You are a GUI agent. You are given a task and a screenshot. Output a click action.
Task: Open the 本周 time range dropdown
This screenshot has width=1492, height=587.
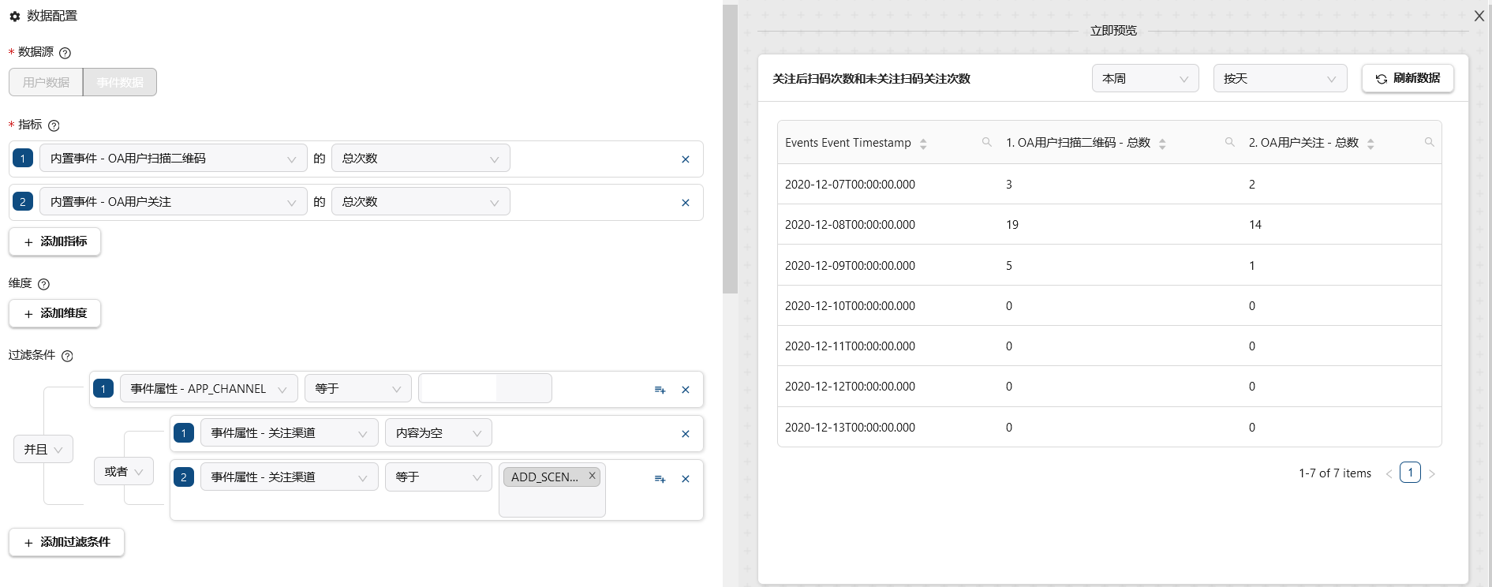point(1144,79)
